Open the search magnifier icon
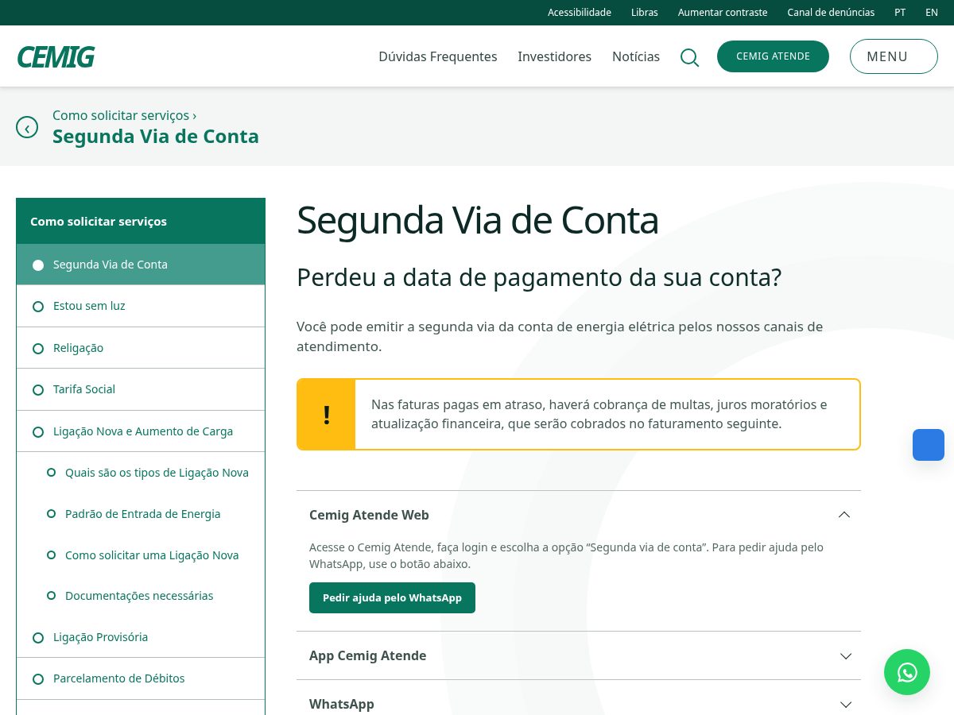954x715 pixels. click(x=690, y=57)
